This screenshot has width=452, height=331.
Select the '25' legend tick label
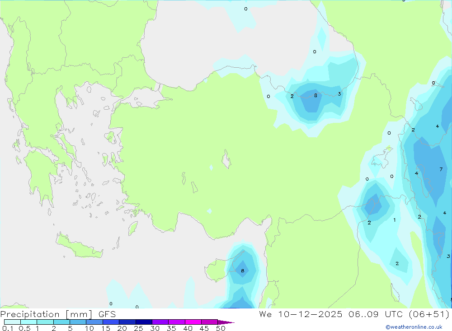(139, 328)
